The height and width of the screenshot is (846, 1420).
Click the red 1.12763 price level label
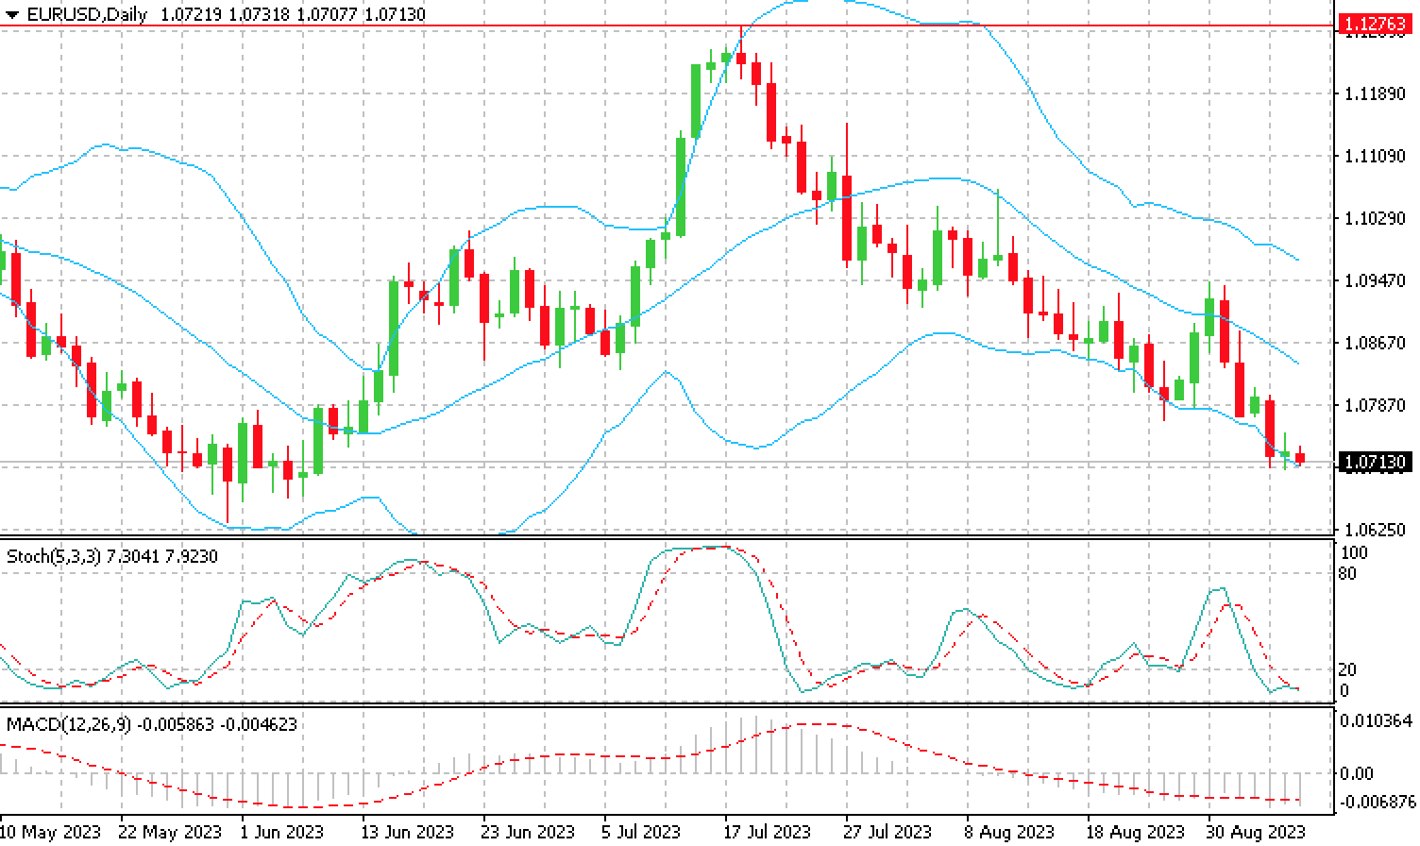pos(1376,25)
